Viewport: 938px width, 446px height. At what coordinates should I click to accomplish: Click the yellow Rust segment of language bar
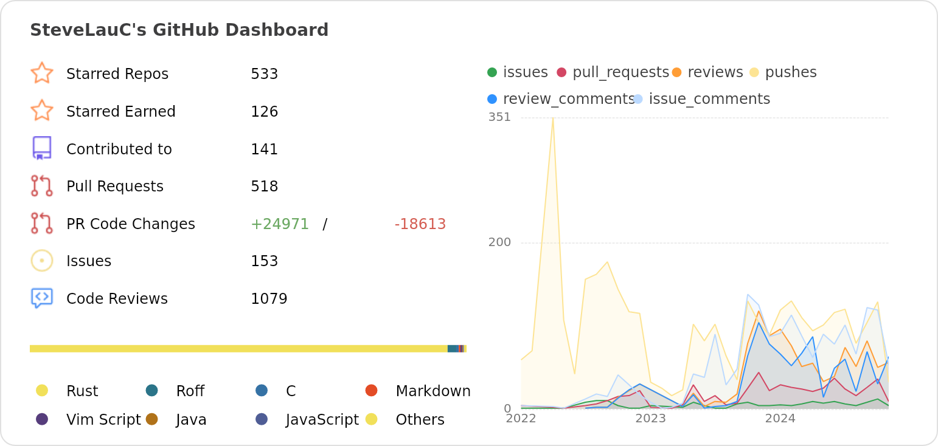(238, 349)
